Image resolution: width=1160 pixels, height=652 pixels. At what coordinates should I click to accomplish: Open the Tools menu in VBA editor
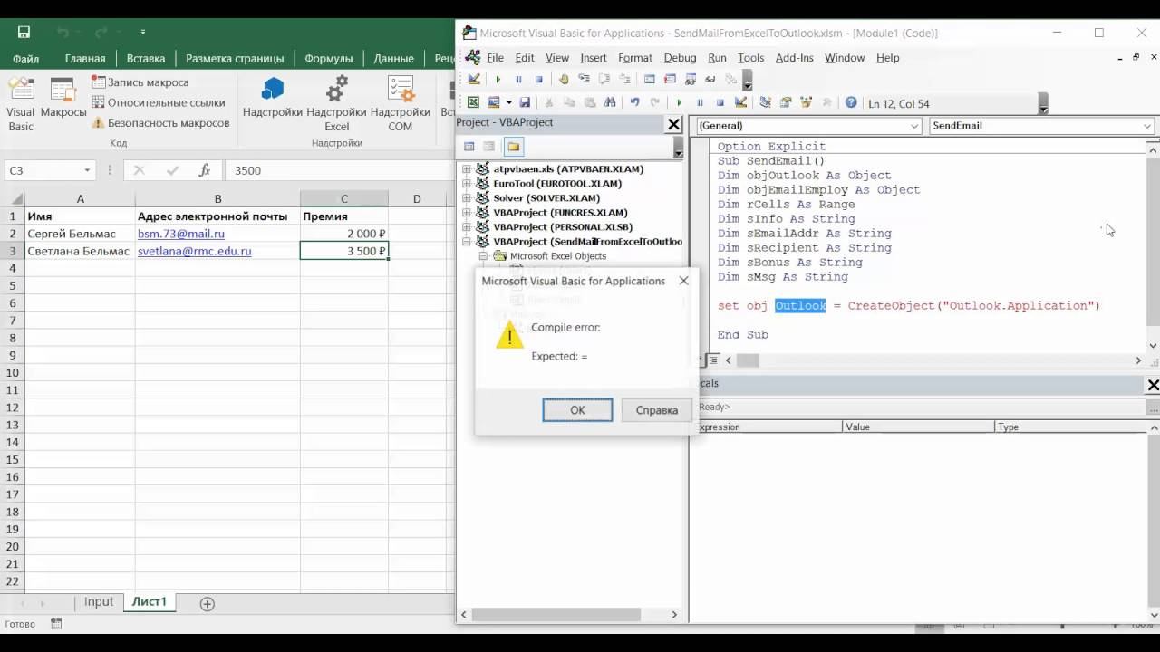[750, 58]
